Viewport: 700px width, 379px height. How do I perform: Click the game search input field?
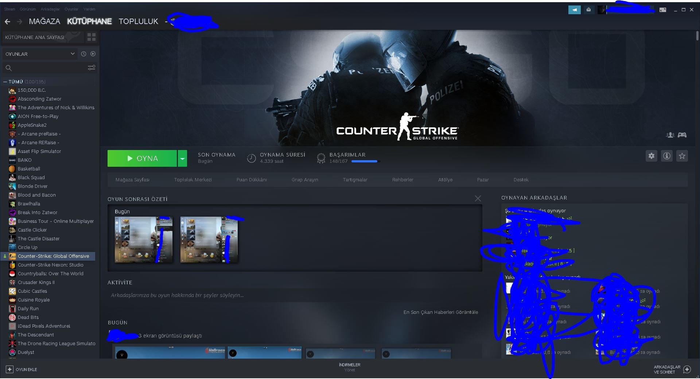pyautogui.click(x=50, y=68)
